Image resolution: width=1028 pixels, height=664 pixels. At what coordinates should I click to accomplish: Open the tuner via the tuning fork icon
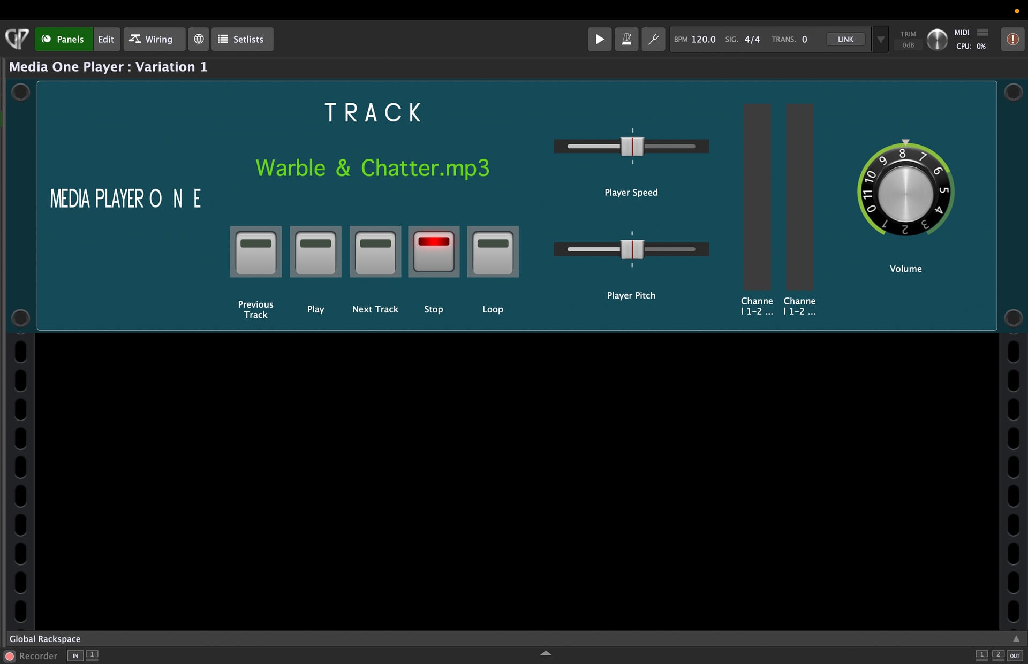(x=653, y=39)
